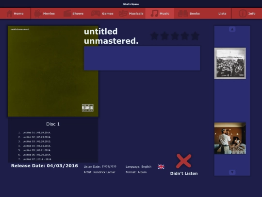The width and height of the screenshot is (262, 197).
Task: Open the Home tab
Action: [15, 14]
